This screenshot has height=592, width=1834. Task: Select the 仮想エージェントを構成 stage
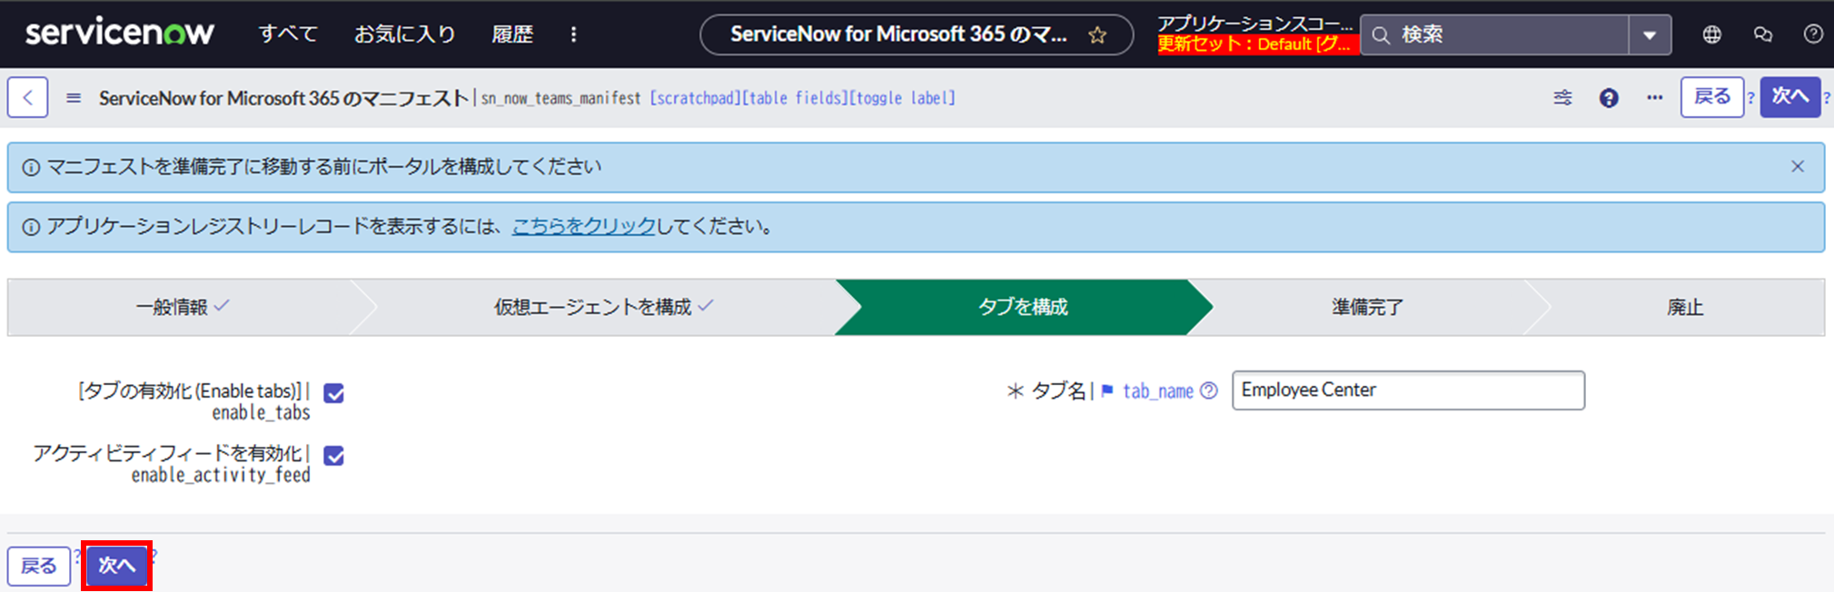pyautogui.click(x=603, y=307)
